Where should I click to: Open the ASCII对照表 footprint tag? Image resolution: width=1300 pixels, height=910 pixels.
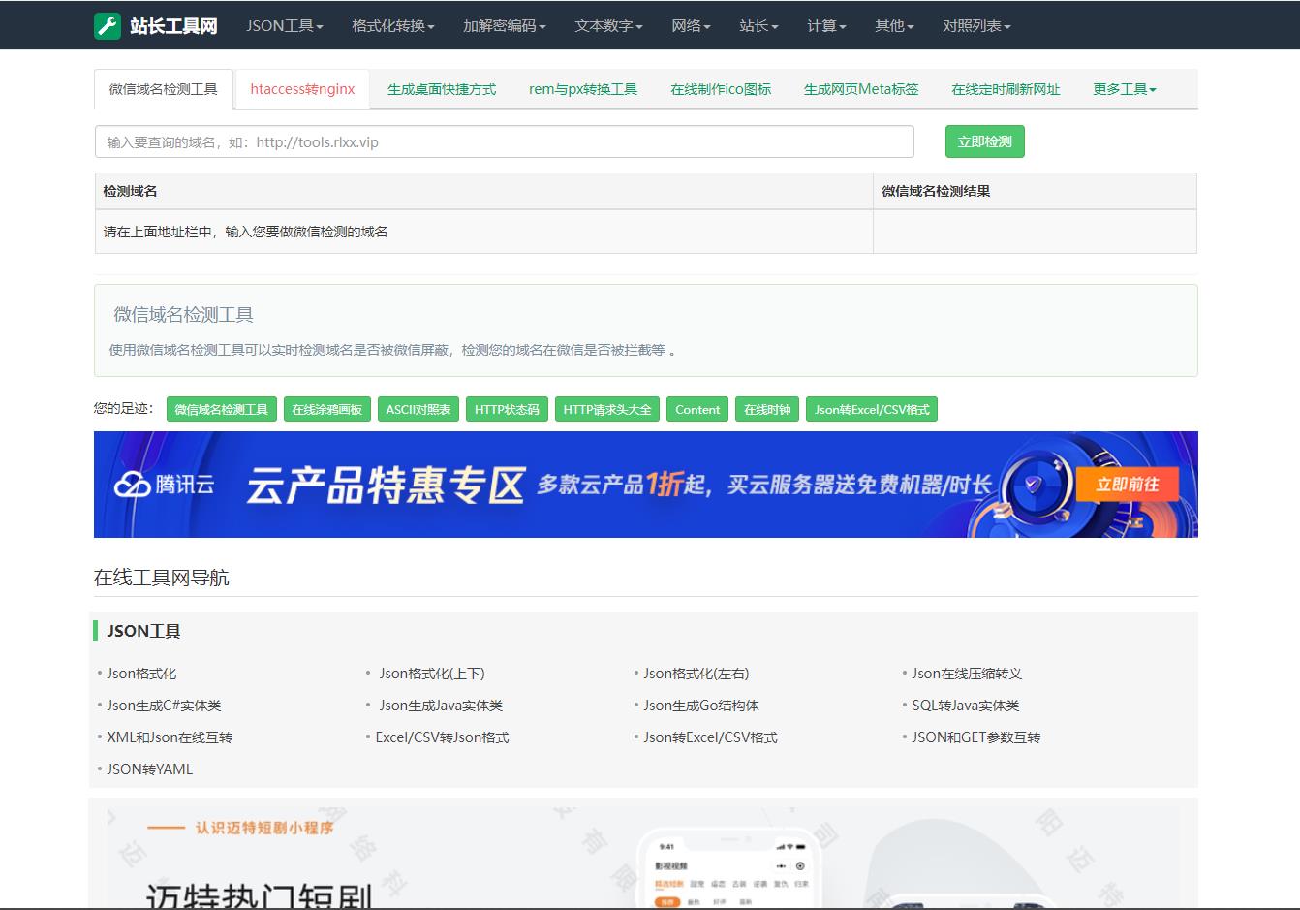point(418,409)
